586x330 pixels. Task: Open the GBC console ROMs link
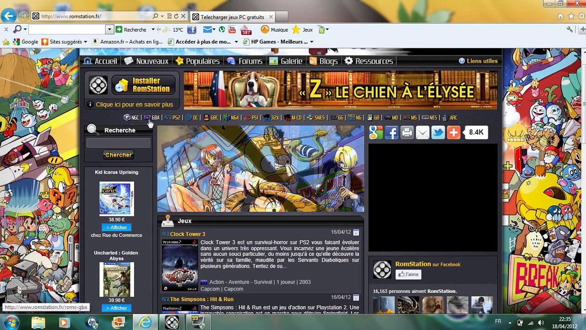(x=211, y=118)
